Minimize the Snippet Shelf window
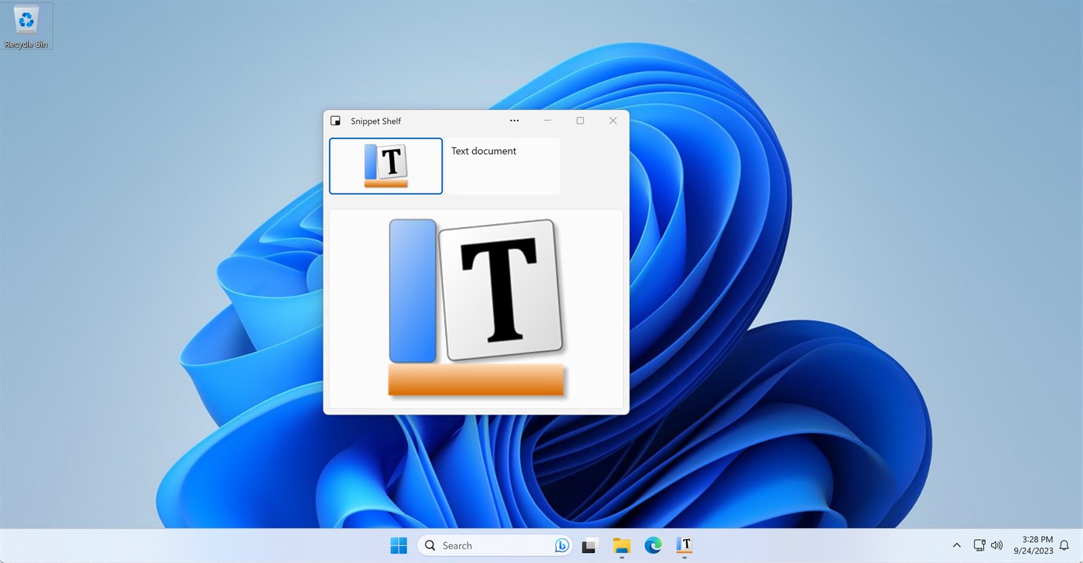Screen dimensions: 1083x563 [547, 121]
